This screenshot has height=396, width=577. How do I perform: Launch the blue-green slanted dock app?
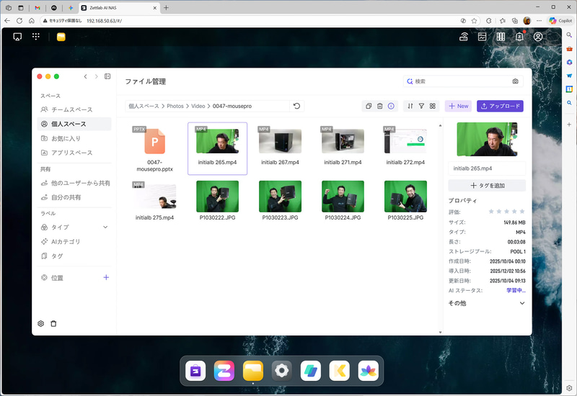coord(311,371)
